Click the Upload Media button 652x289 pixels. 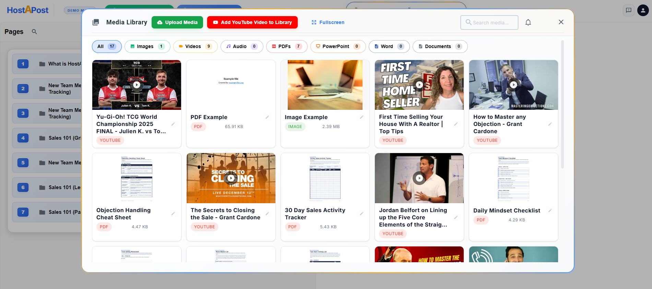click(177, 22)
